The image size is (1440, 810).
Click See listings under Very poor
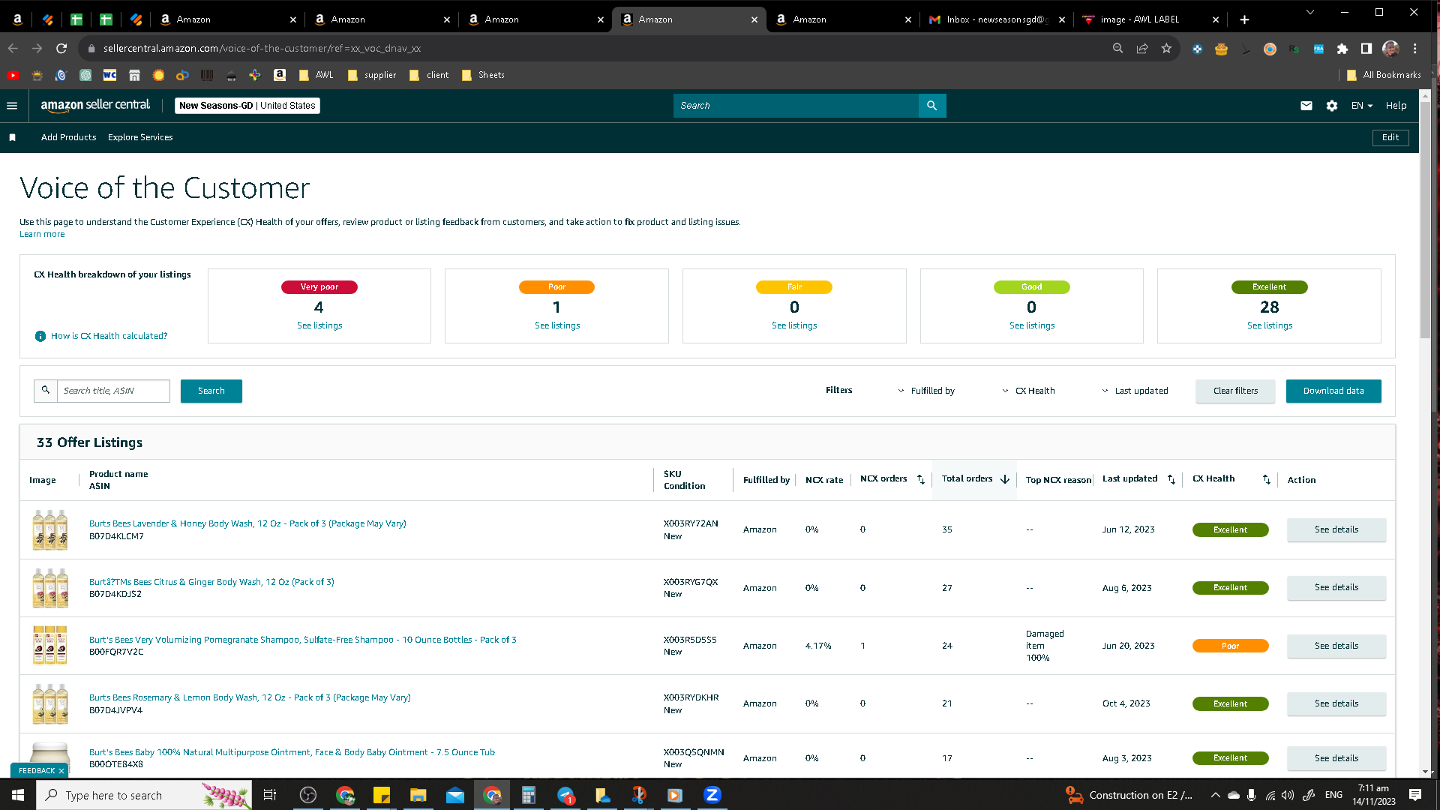pos(319,325)
